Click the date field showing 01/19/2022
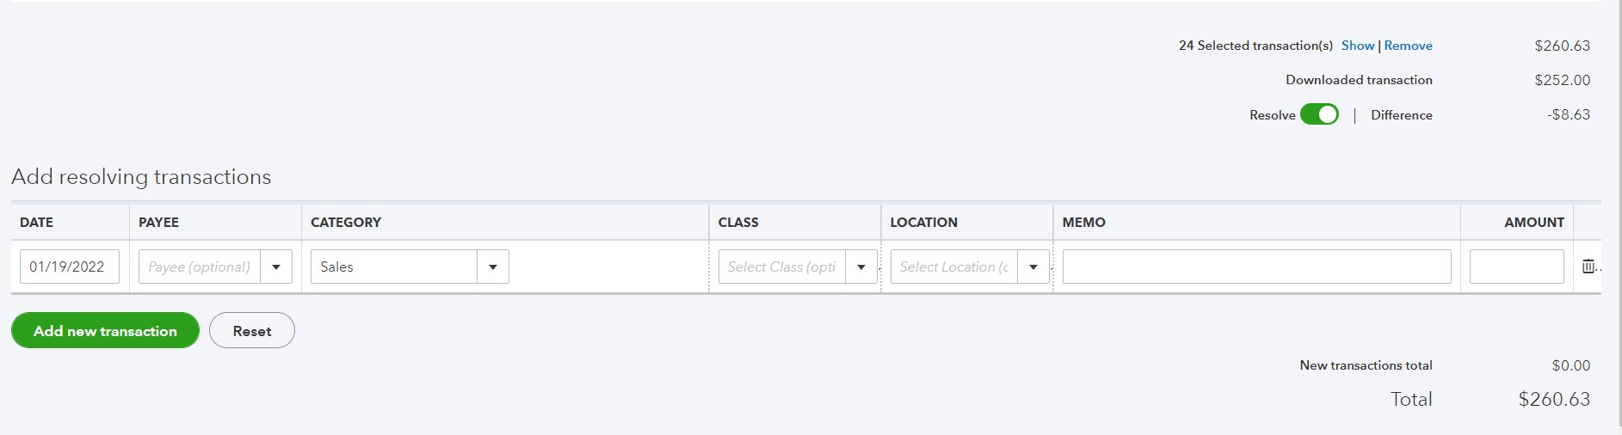Screen dimensions: 1622x435 point(69,267)
